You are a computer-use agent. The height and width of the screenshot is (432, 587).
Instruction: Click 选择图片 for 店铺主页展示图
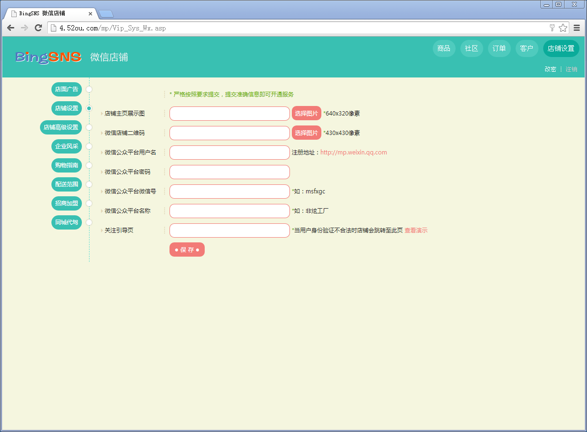[x=306, y=114]
